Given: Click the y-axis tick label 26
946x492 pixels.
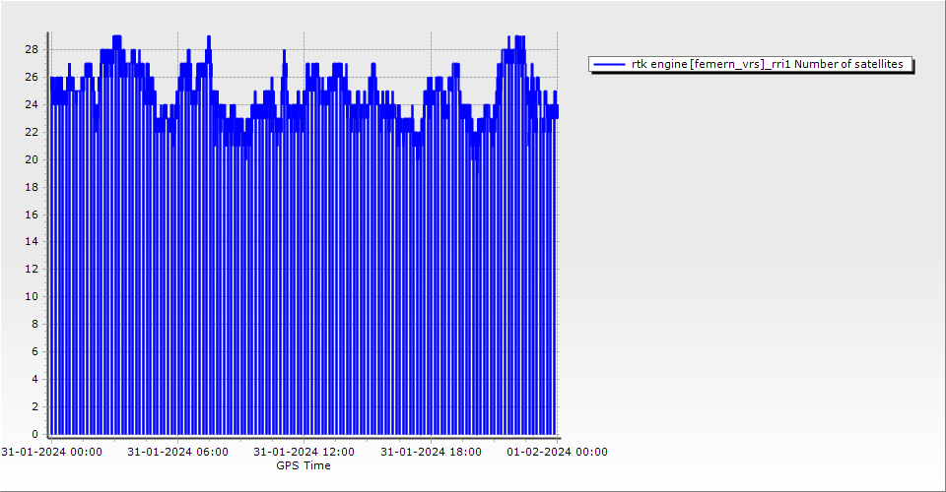Looking at the screenshot, I should [x=32, y=77].
